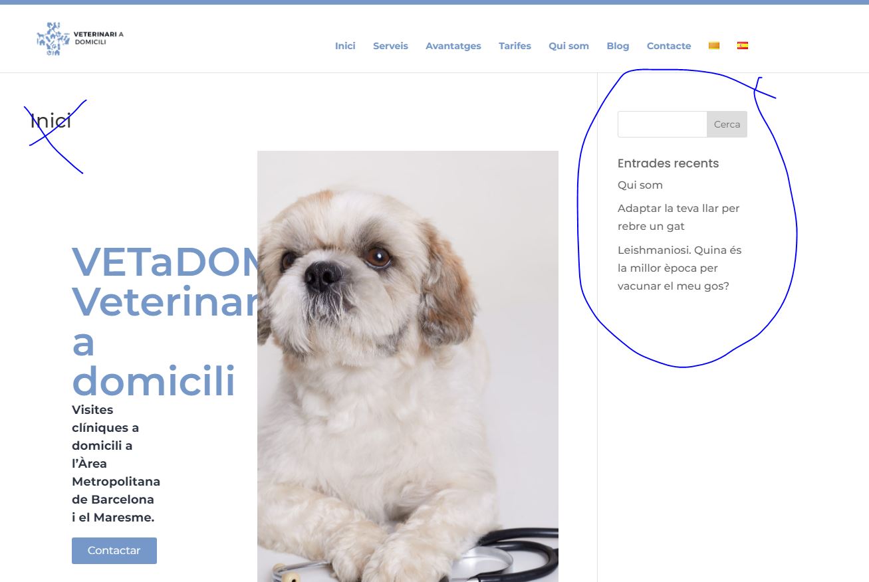This screenshot has height=582, width=869.
Task: Open the Contacte menu item
Action: (669, 46)
